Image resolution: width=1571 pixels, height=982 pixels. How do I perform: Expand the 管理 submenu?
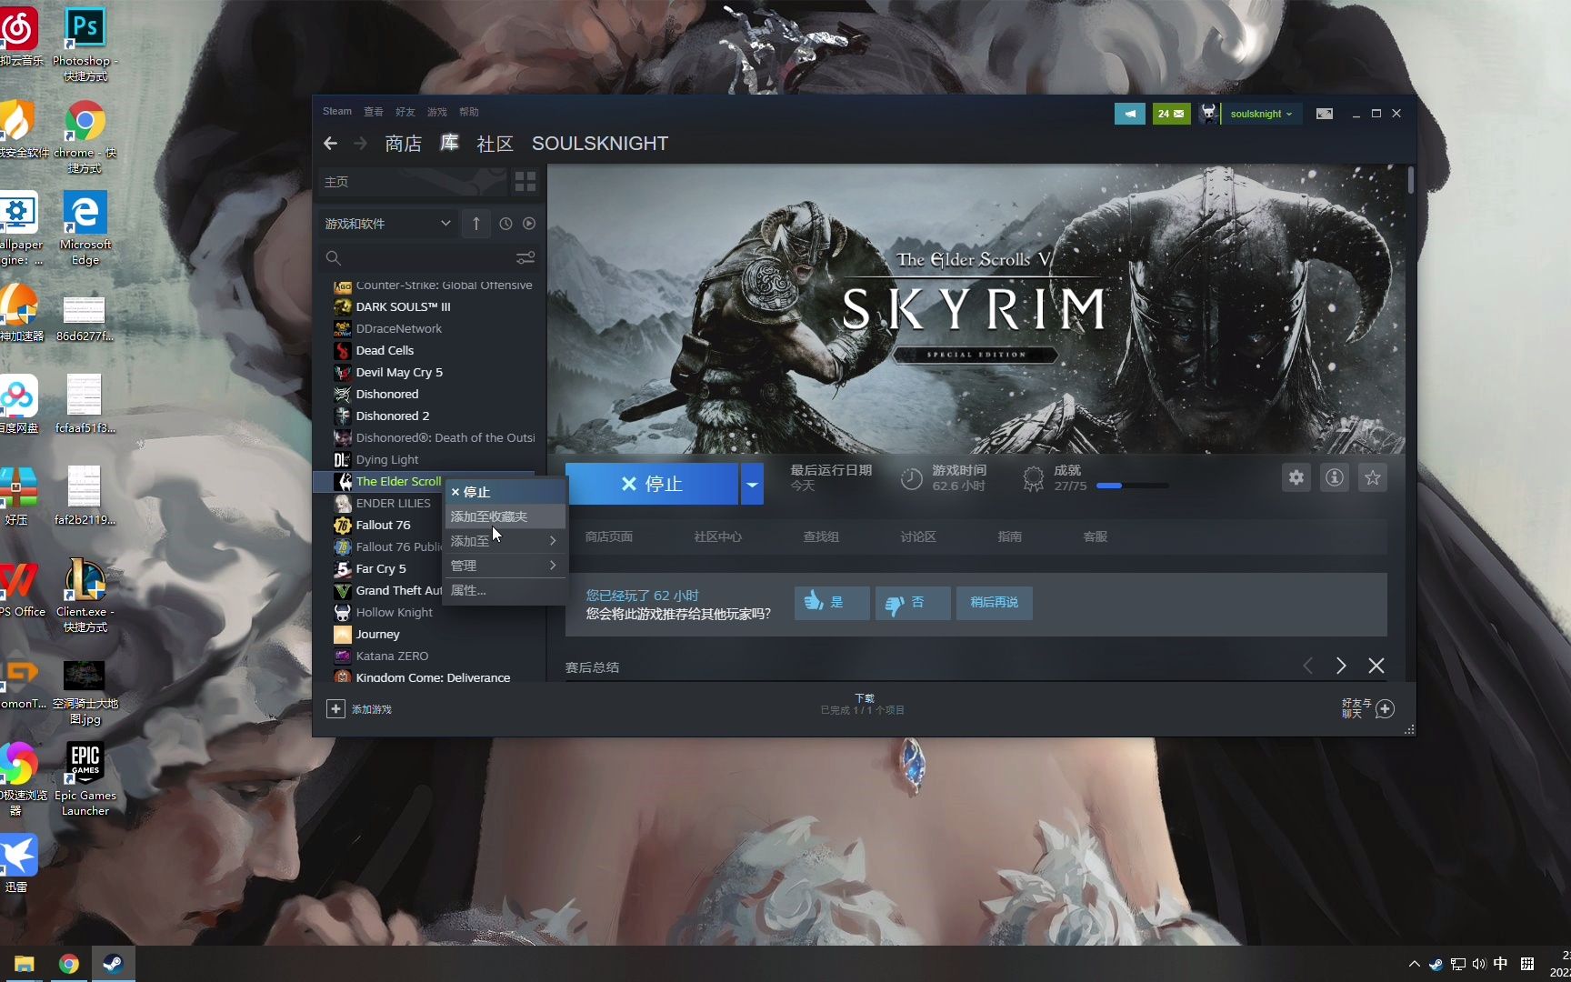coord(505,566)
